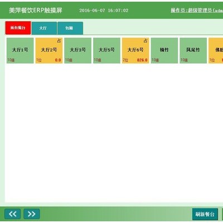
Task: Open table card 大厅5号
Action: (106, 51)
